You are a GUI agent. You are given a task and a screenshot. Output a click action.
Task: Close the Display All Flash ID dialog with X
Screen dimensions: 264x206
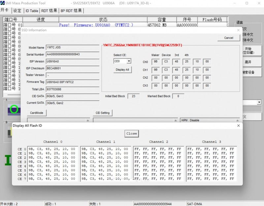238,126
